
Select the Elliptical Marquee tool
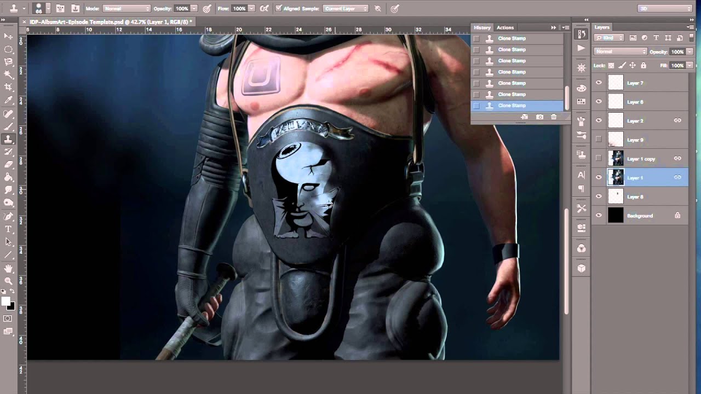8,49
